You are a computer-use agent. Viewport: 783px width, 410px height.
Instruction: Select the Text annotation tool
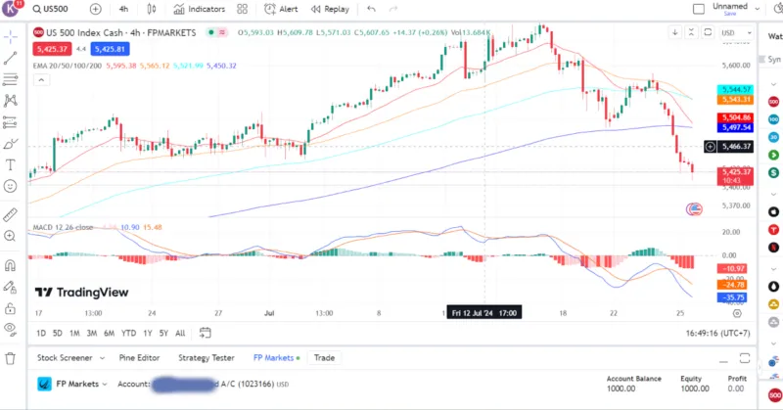click(x=10, y=164)
